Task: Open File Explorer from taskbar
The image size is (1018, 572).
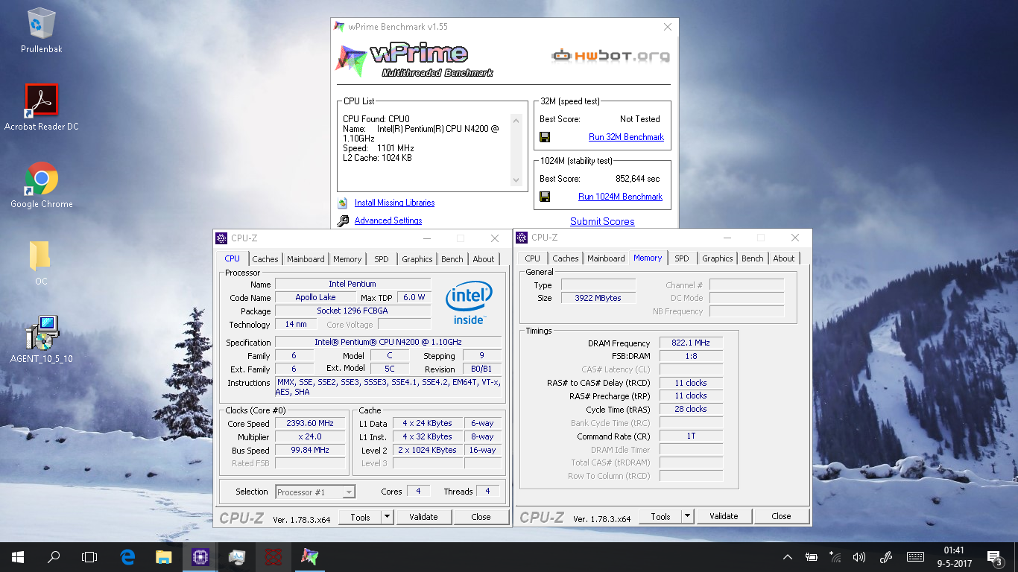Action: (164, 556)
